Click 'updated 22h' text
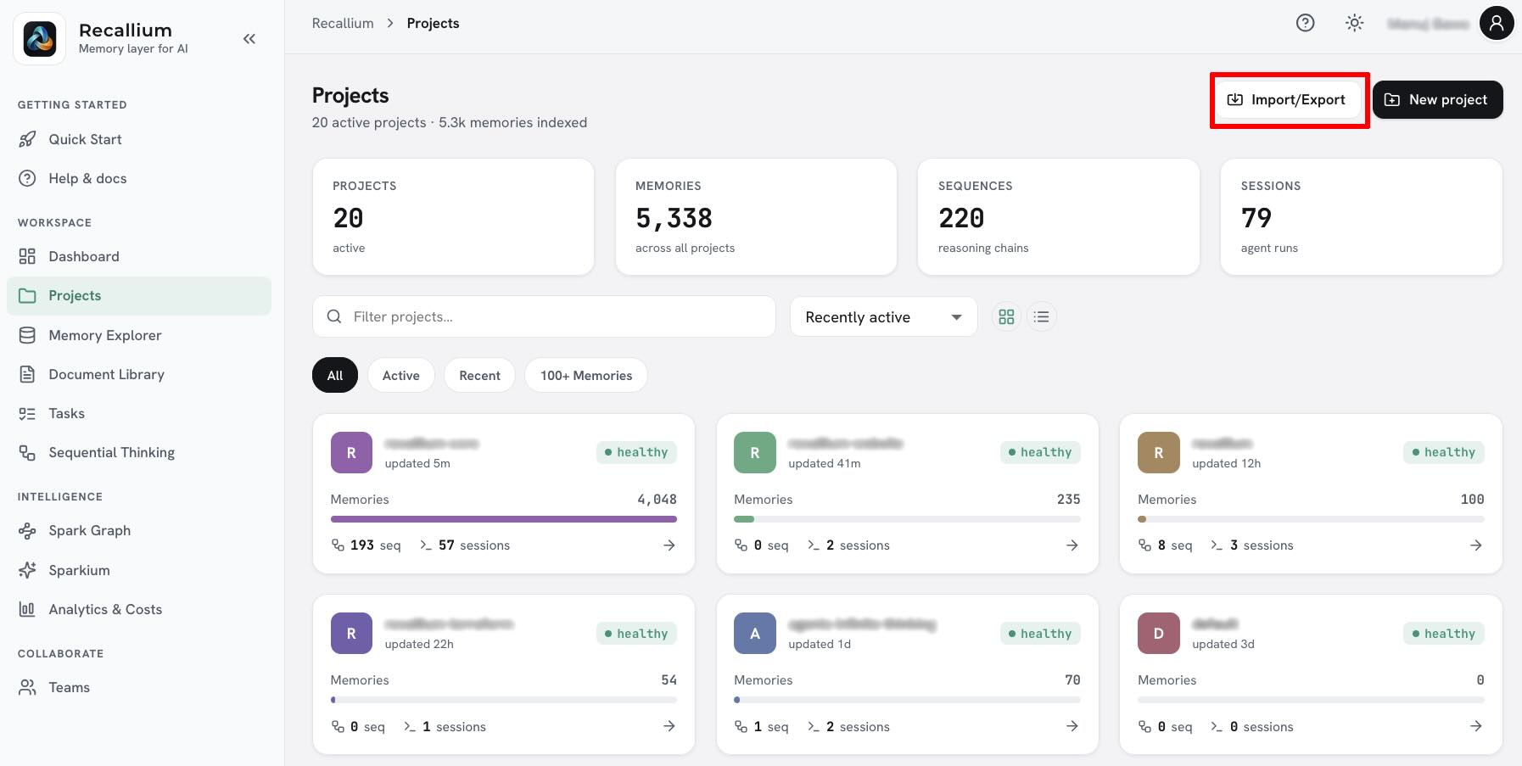Screen dimensions: 1522x766 click(419, 644)
